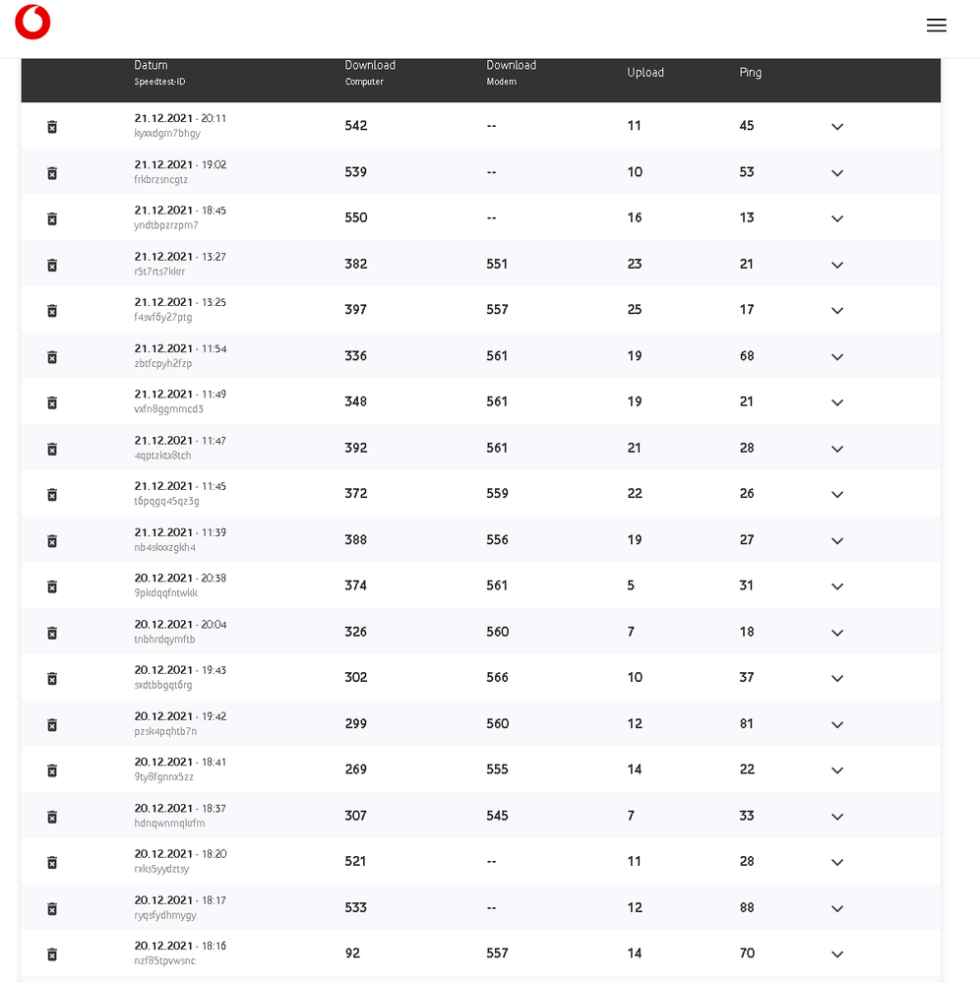Show details of the 21.12.2021 11:47 test
Screen dimensions: 980x983
tap(837, 449)
